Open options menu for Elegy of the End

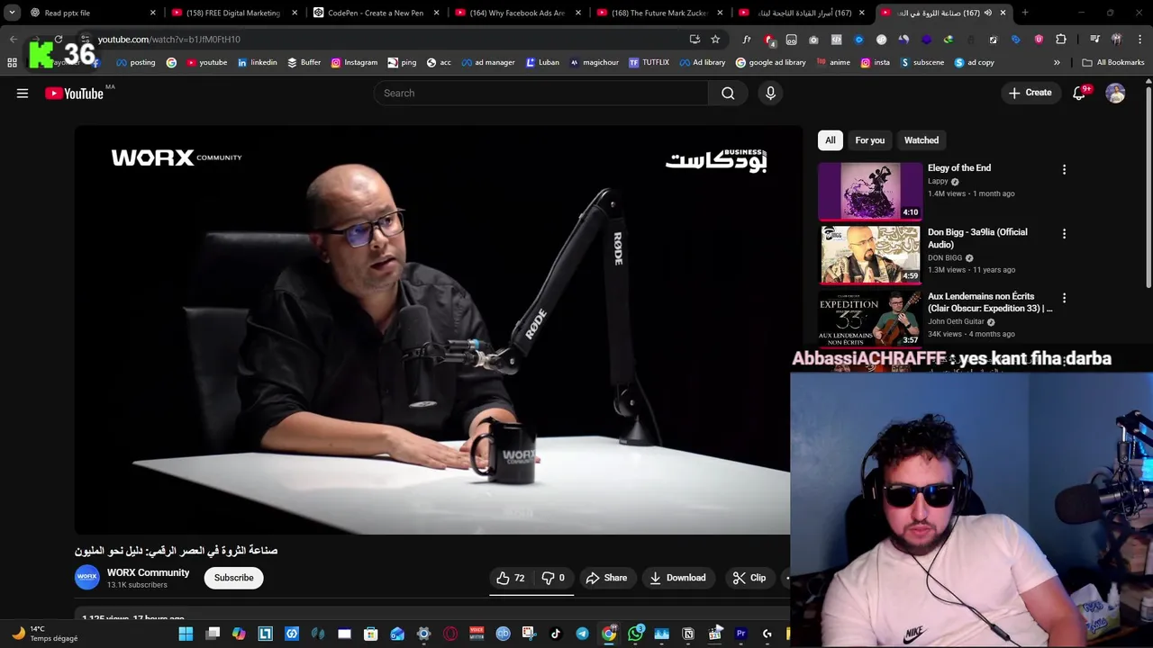click(x=1064, y=170)
